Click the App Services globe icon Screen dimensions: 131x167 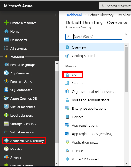pos(6,73)
